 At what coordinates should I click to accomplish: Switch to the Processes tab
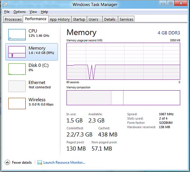[13, 19]
